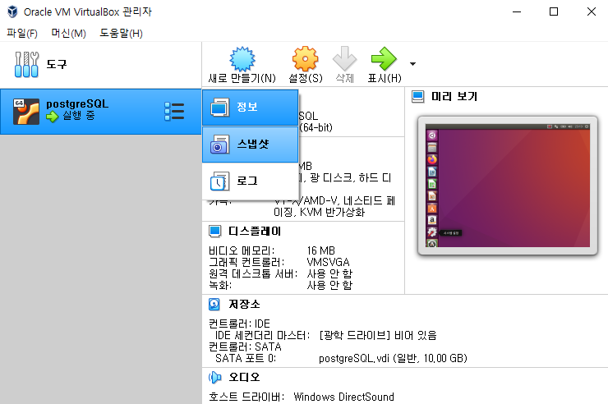
Task: Click the Ubuntu desktop preview thumbnail
Action: click(x=508, y=186)
